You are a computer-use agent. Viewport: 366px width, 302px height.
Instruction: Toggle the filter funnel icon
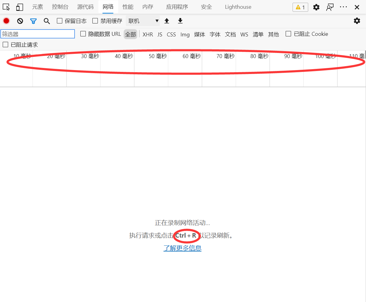tap(33, 21)
